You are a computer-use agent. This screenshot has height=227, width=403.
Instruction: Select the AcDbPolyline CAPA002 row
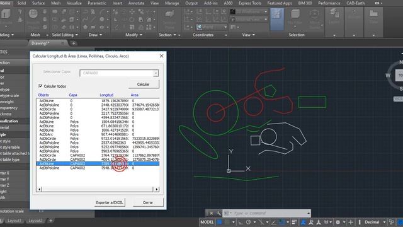click(x=98, y=168)
